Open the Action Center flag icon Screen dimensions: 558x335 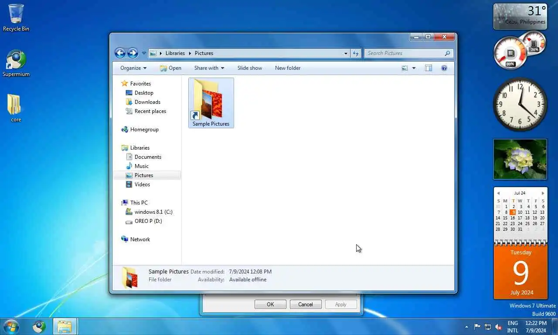pyautogui.click(x=477, y=327)
